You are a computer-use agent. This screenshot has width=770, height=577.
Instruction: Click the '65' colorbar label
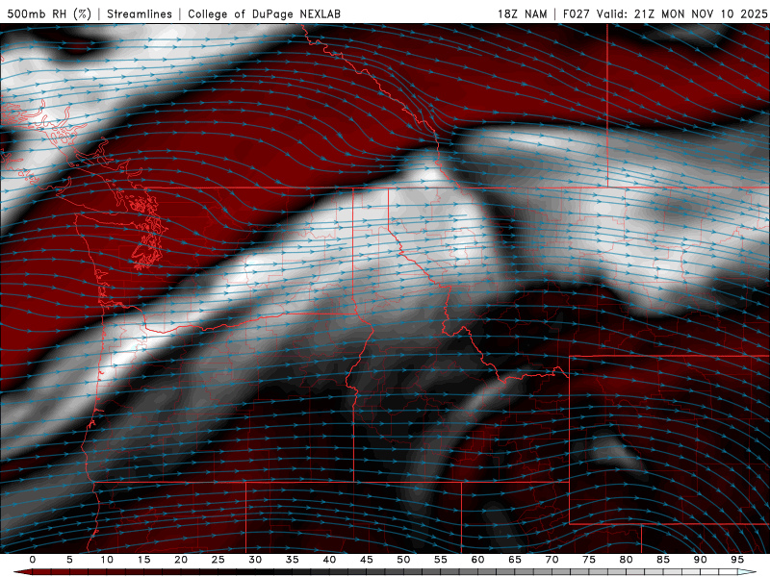click(515, 560)
